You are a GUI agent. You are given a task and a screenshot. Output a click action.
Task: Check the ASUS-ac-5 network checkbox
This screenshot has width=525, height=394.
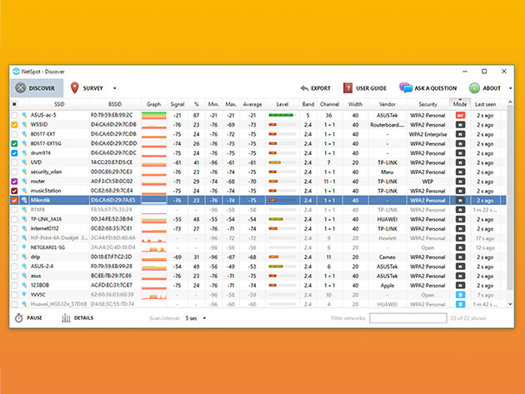click(14, 115)
